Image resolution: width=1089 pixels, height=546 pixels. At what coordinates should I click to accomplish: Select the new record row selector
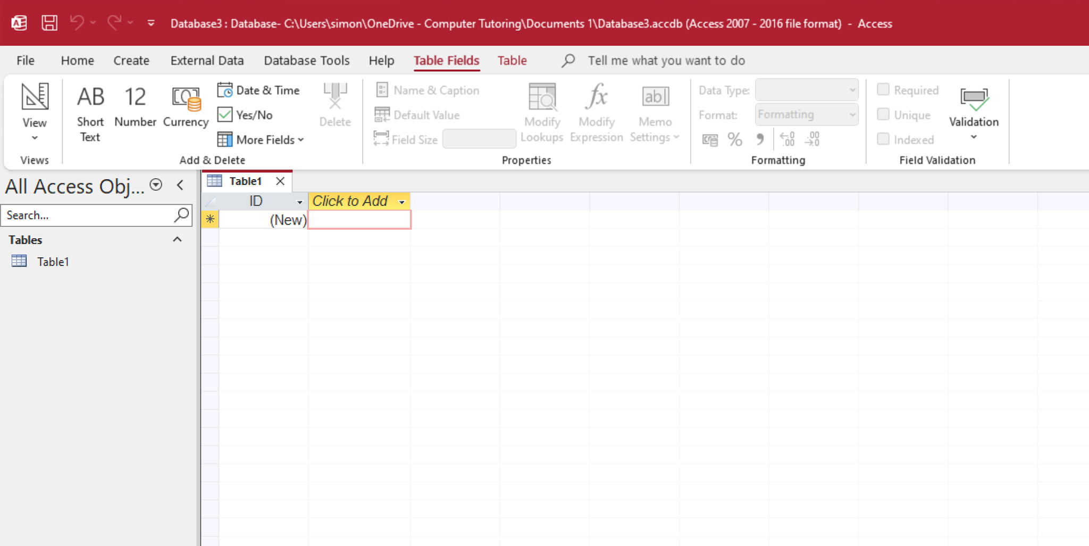[210, 219]
